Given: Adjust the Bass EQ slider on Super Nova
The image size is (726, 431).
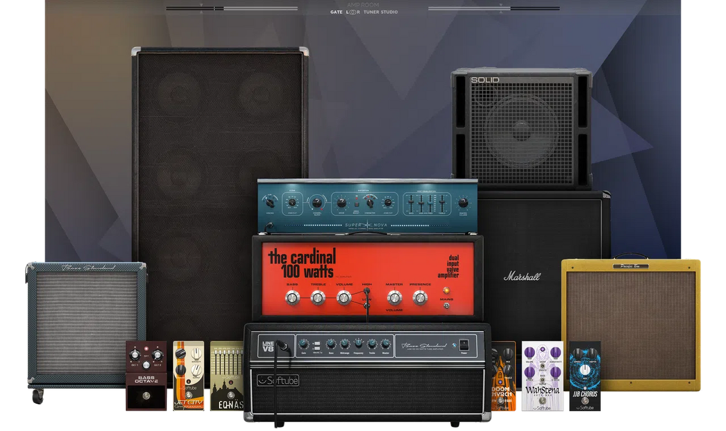Looking at the screenshot, I should pos(410,203).
